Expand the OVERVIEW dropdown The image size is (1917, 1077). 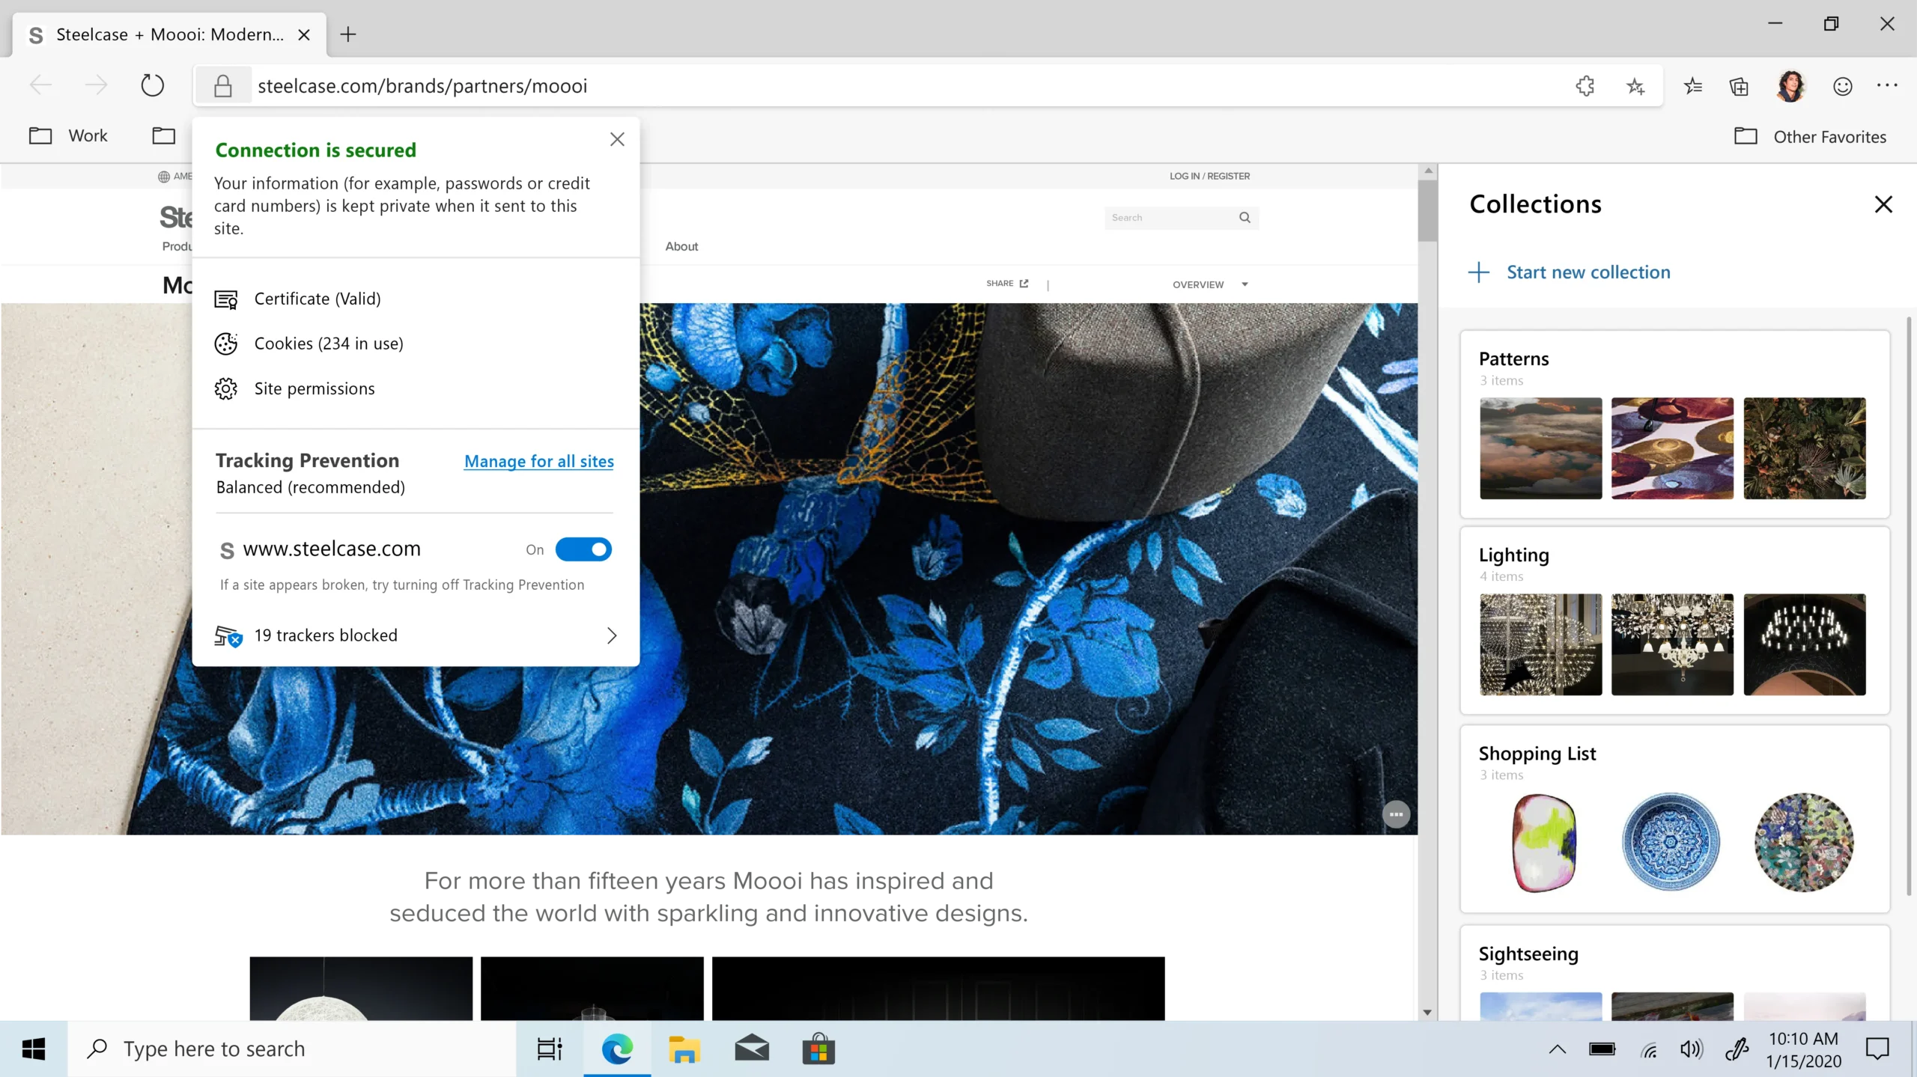point(1210,284)
